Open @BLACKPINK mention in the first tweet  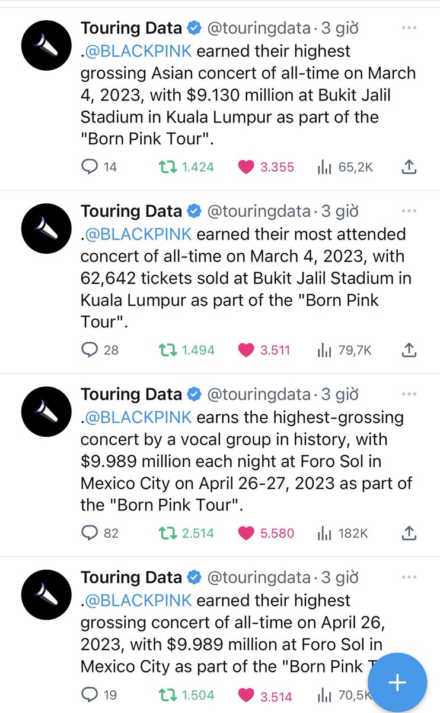[x=138, y=51]
